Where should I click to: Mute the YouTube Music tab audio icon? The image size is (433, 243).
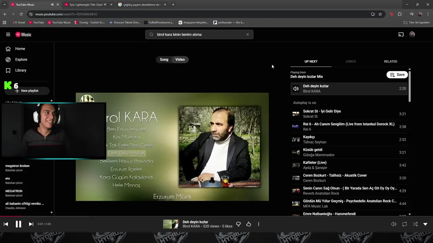(52, 5)
